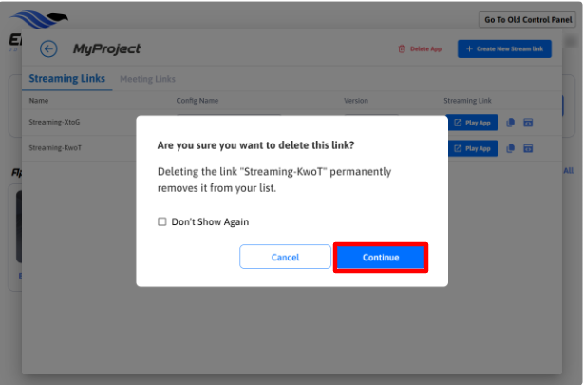Click the embed icon for Streaming-XtoG

pyautogui.click(x=528, y=123)
